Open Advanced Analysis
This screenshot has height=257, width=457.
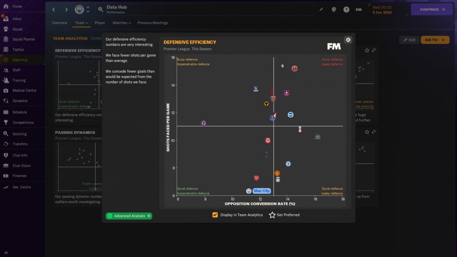click(x=129, y=216)
